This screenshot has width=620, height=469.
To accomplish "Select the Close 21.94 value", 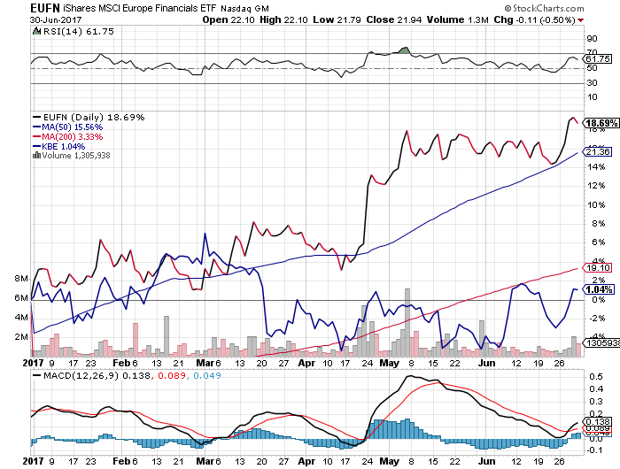I will click(394, 19).
